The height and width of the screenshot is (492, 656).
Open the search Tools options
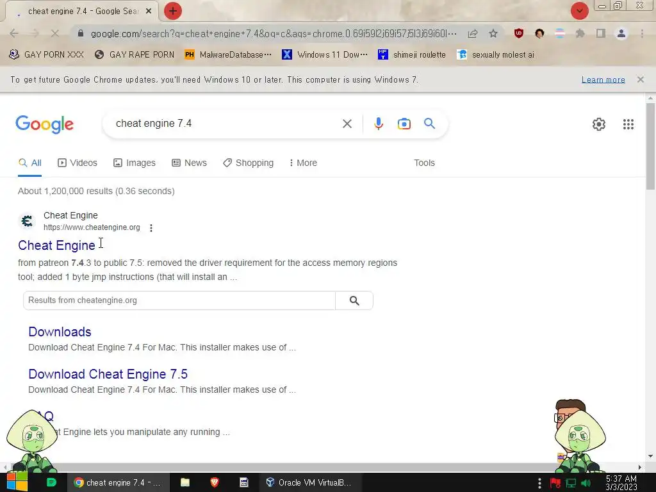click(x=424, y=163)
